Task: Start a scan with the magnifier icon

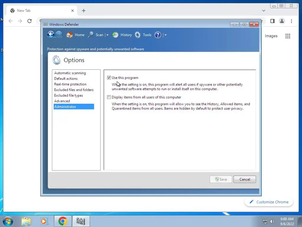Action: click(x=91, y=35)
